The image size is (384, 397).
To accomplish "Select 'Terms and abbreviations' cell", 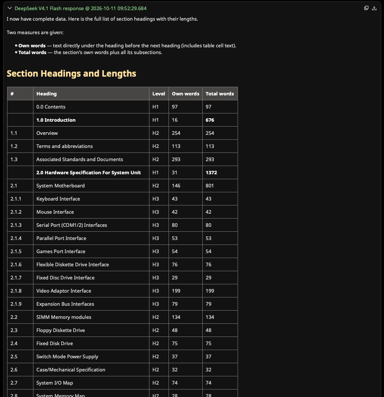I will 91,146.
